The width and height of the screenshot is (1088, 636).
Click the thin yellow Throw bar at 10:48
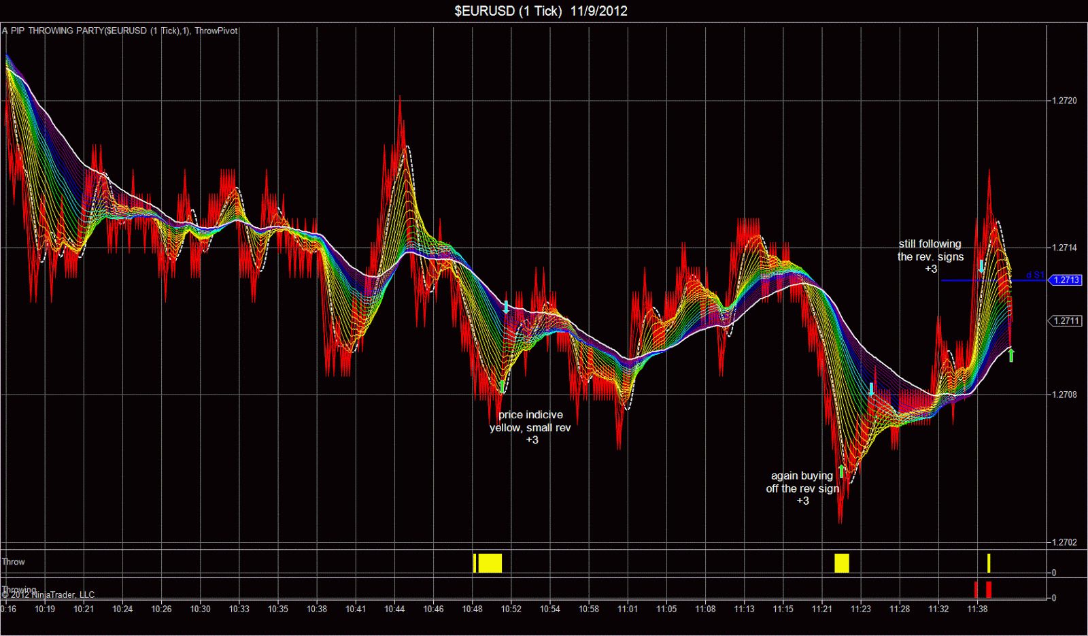coord(475,563)
